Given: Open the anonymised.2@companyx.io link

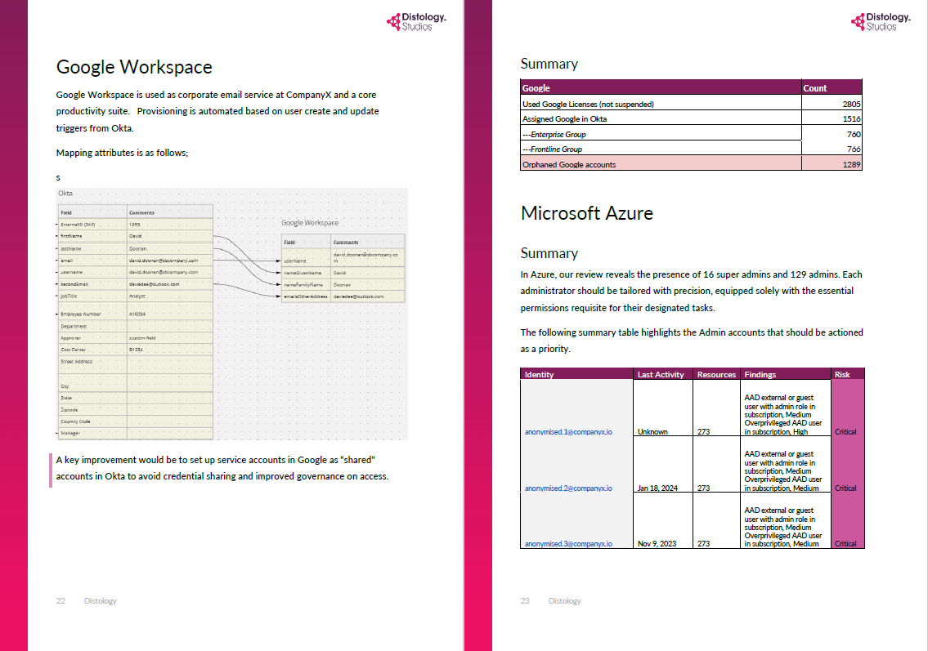Looking at the screenshot, I should [x=568, y=488].
